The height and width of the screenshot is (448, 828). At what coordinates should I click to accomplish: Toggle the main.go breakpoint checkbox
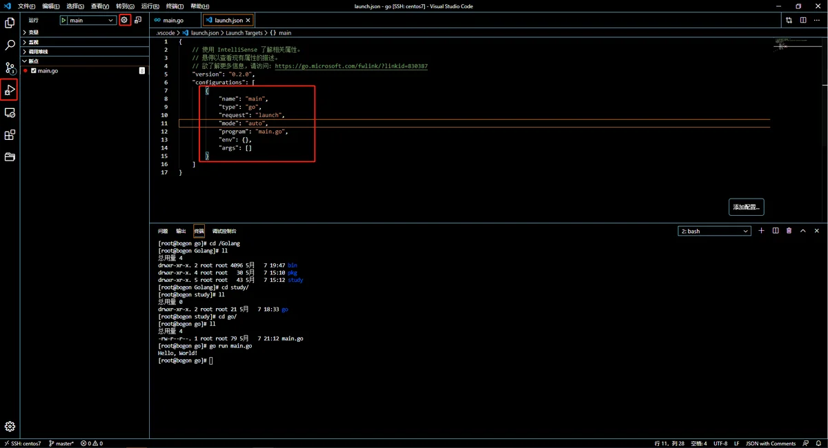click(x=33, y=71)
